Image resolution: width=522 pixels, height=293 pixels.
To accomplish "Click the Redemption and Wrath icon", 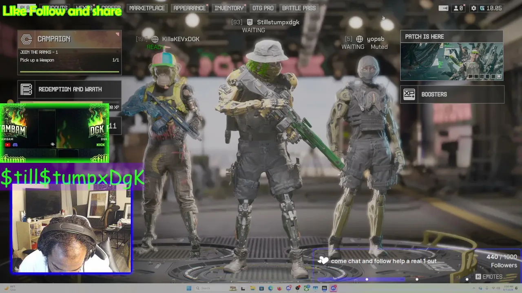I will (27, 90).
